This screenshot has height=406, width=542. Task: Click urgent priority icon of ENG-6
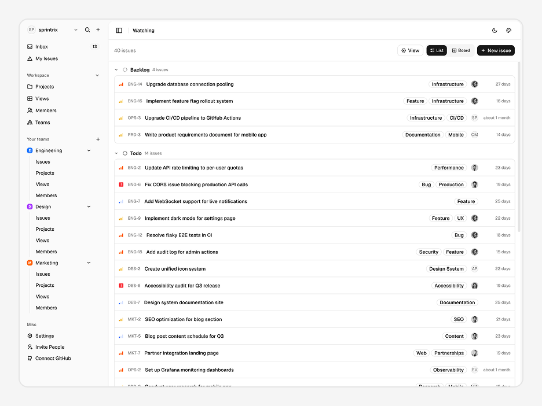121,184
